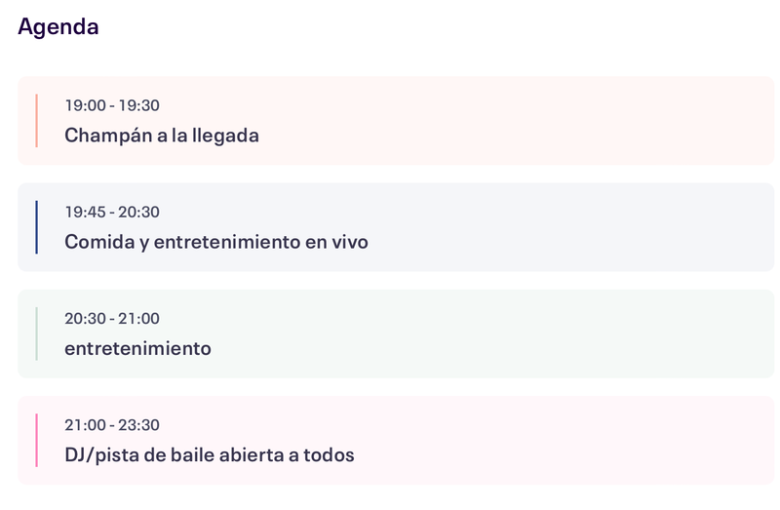Click the Agenda heading
Image resolution: width=780 pixels, height=510 pixels.
[58, 26]
